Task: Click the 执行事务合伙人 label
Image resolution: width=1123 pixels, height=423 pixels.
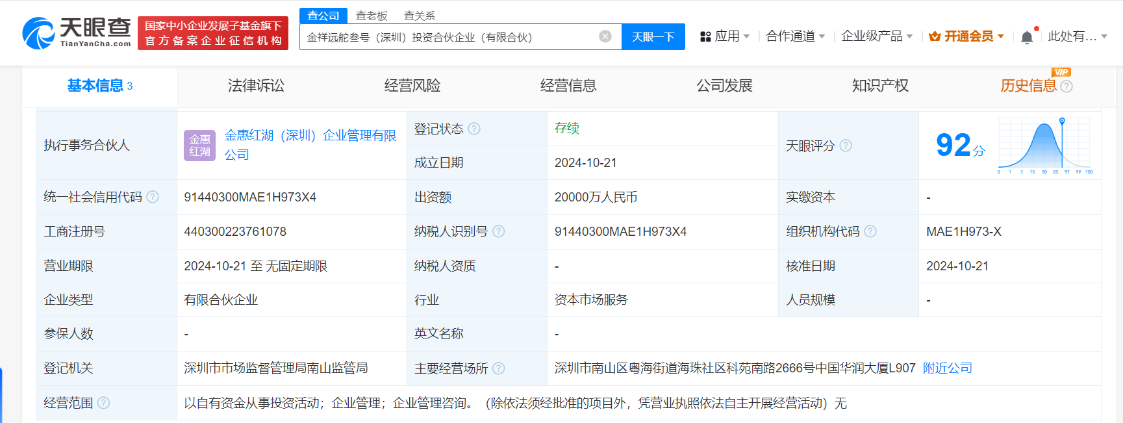Action: (87, 146)
